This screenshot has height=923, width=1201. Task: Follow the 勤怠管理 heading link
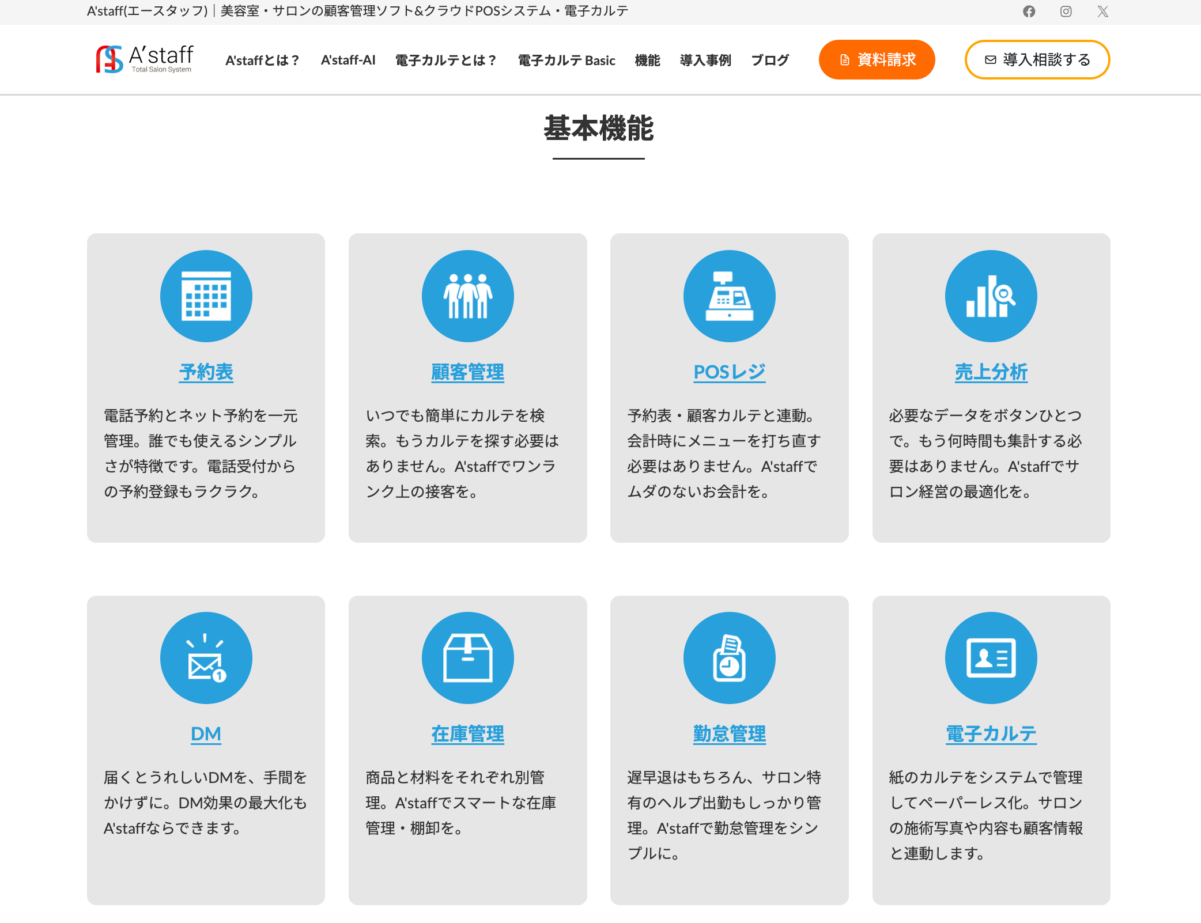(x=730, y=734)
